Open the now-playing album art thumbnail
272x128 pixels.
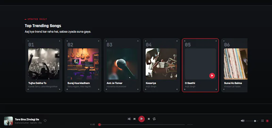[x=8, y=121]
